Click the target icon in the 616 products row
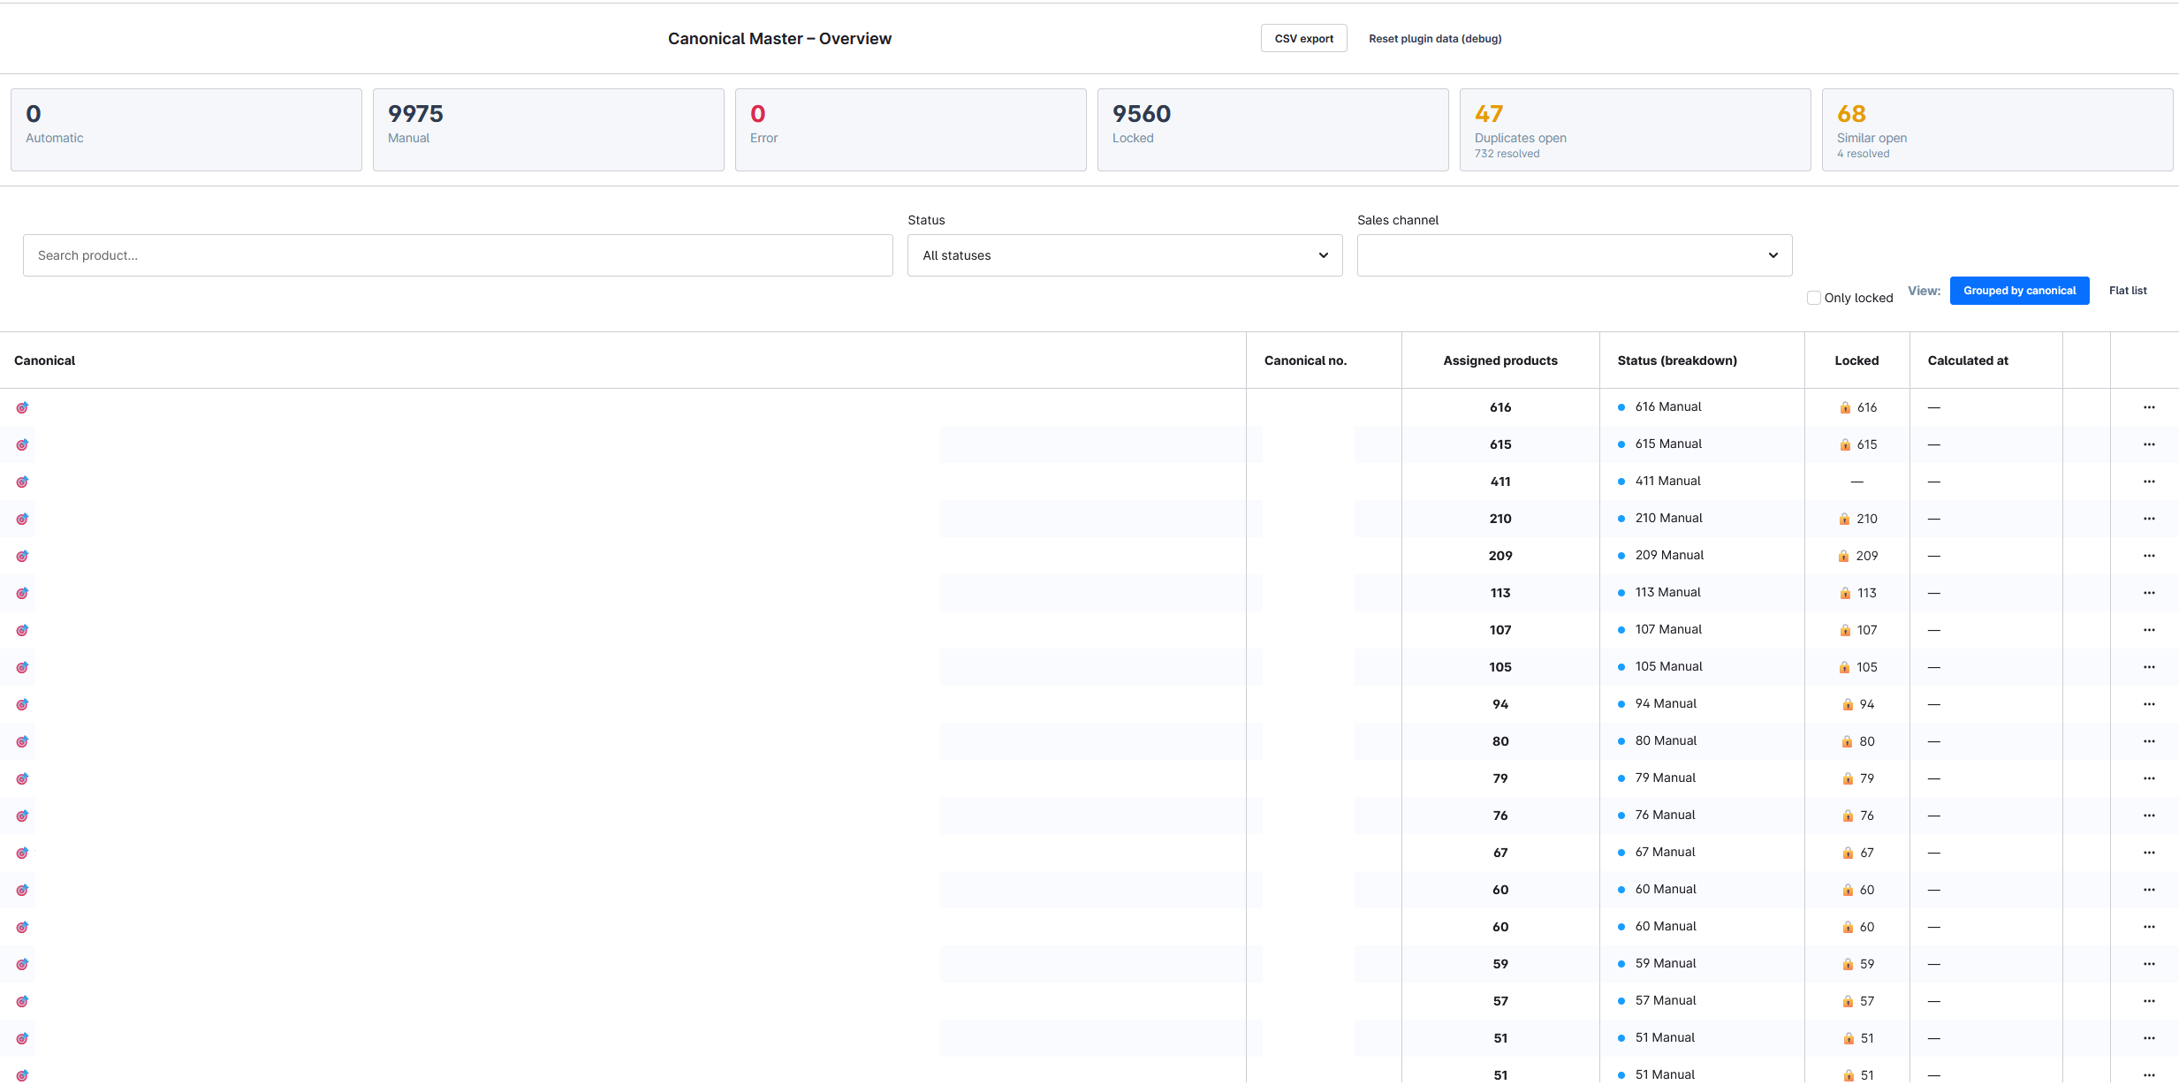The image size is (2179, 1085). click(22, 407)
